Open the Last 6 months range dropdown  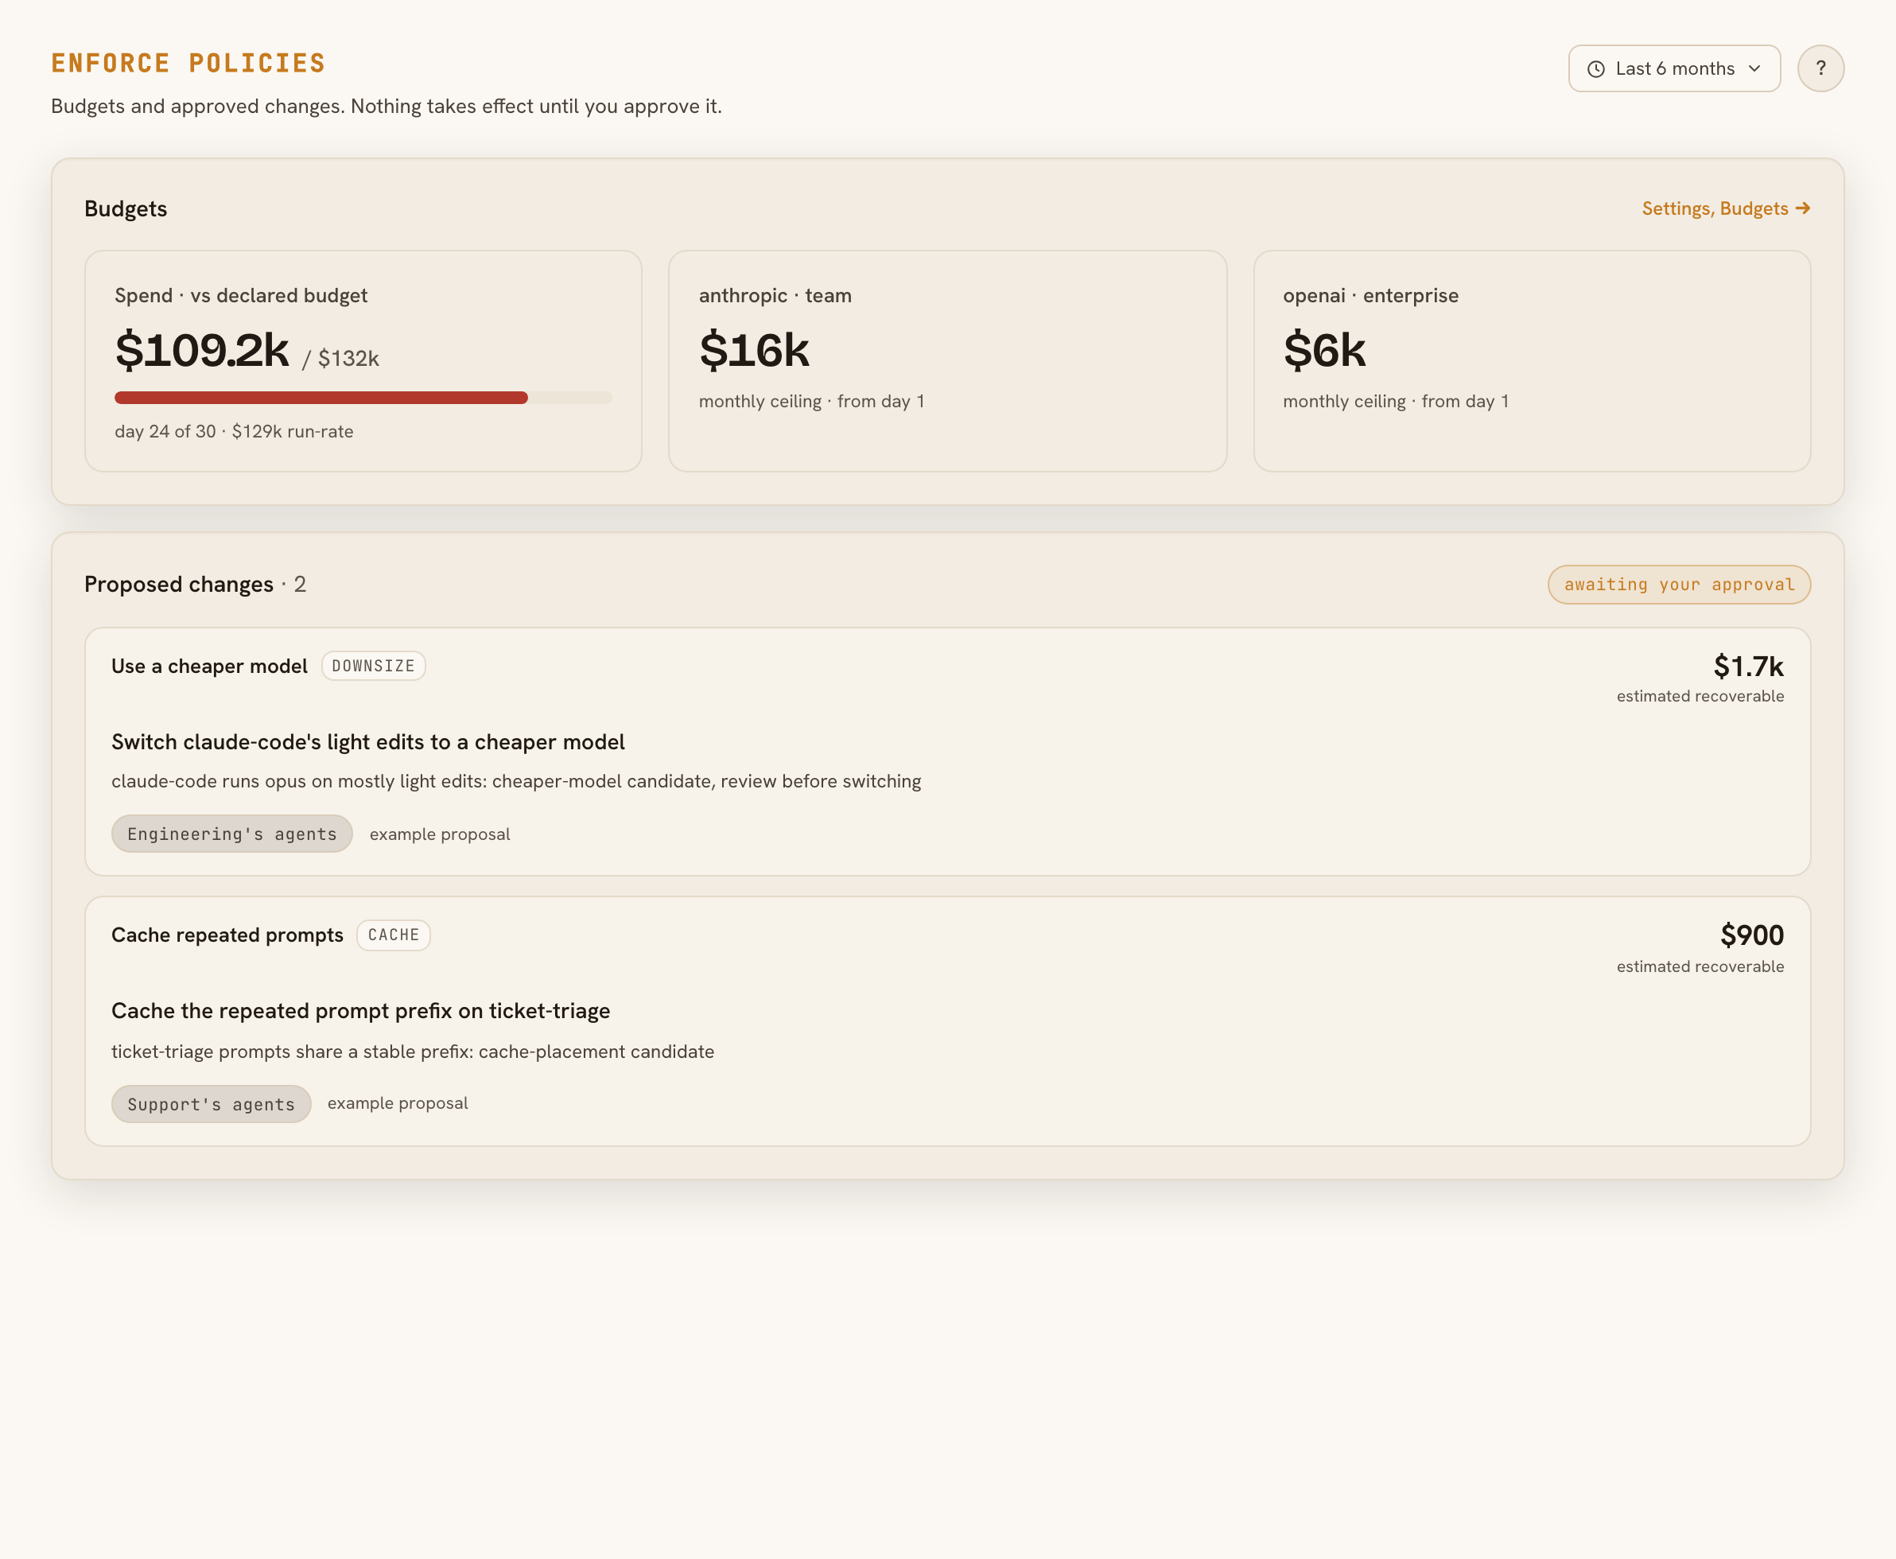[x=1674, y=68]
